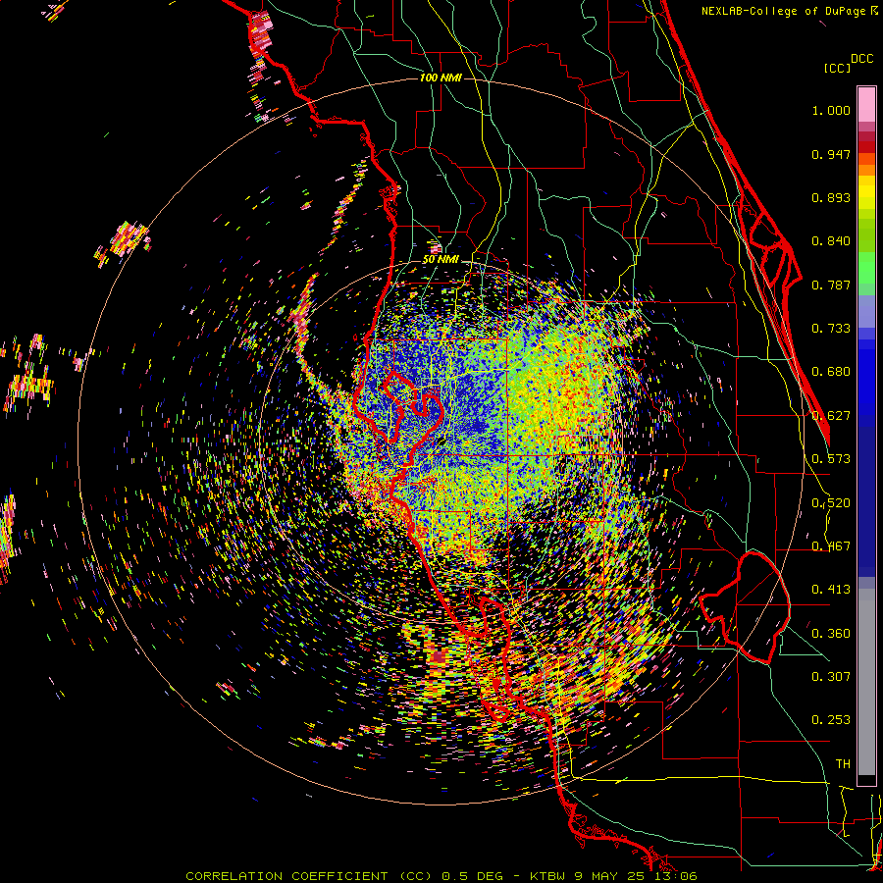Click the 0.573 scale value
883x883 pixels.
[831, 459]
